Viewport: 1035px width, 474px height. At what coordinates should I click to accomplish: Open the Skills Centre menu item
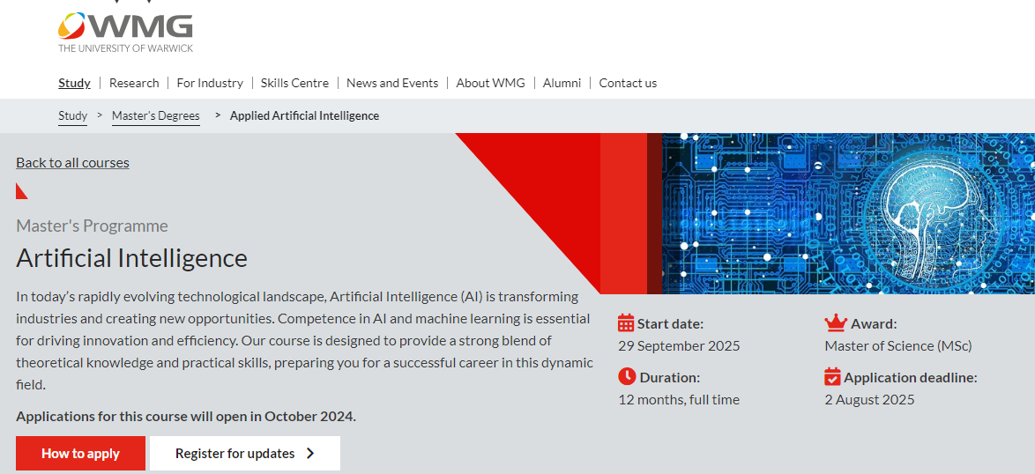coord(294,83)
